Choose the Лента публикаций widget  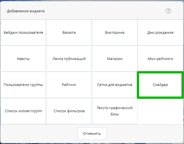pos(69,59)
